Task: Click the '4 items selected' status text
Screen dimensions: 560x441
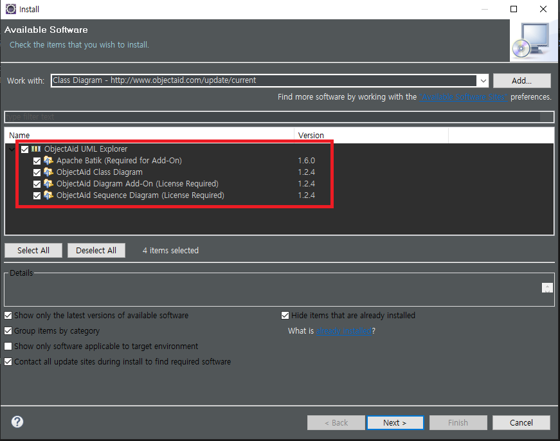Action: click(170, 250)
